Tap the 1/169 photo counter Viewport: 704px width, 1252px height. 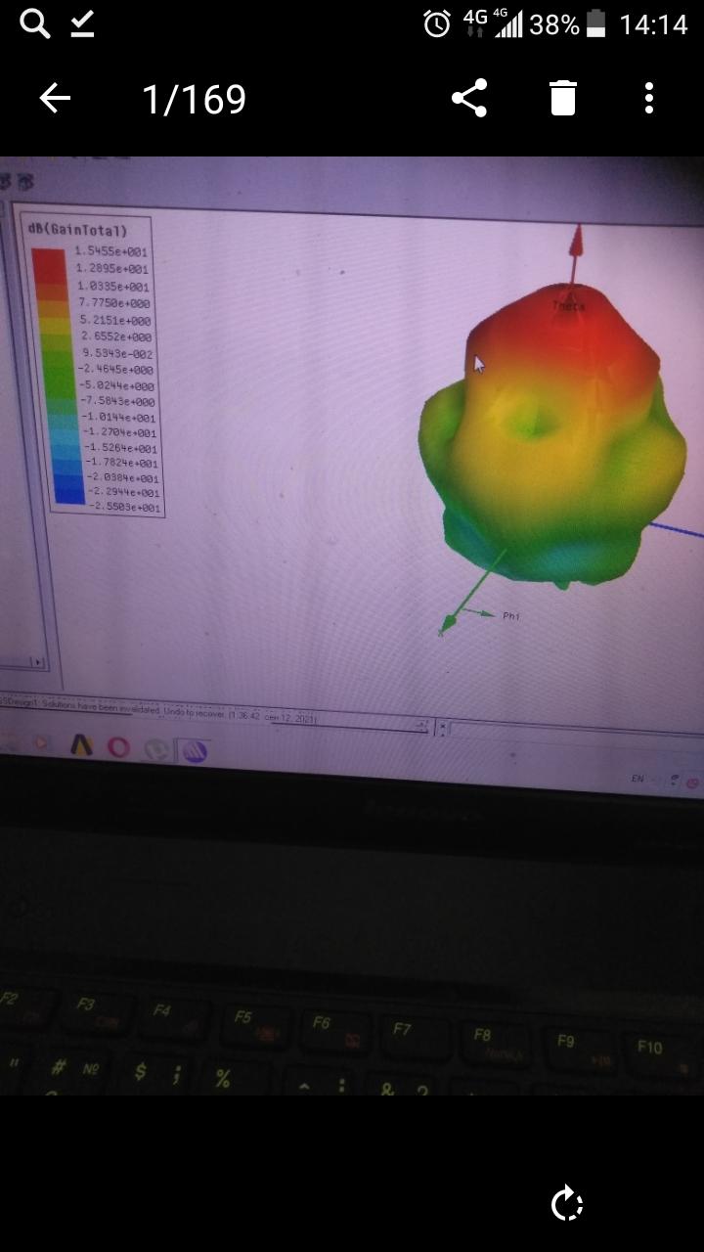(194, 99)
